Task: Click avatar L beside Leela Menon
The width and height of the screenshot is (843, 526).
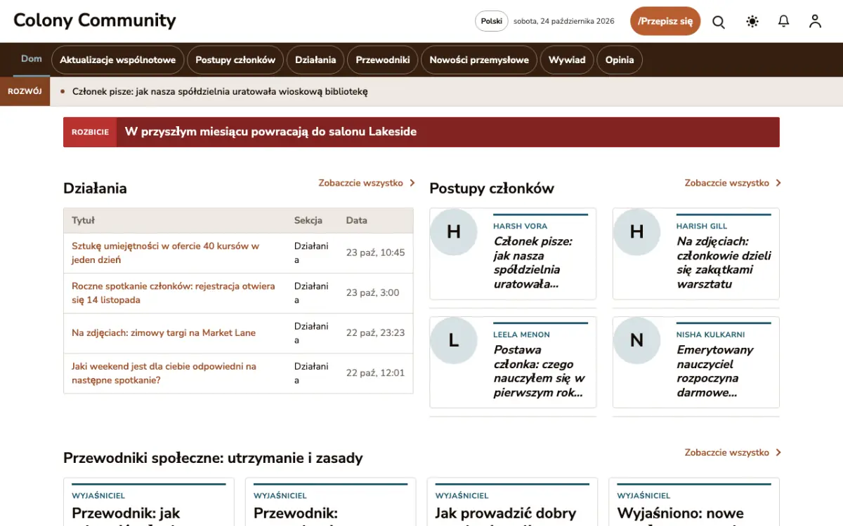Action: point(454,340)
